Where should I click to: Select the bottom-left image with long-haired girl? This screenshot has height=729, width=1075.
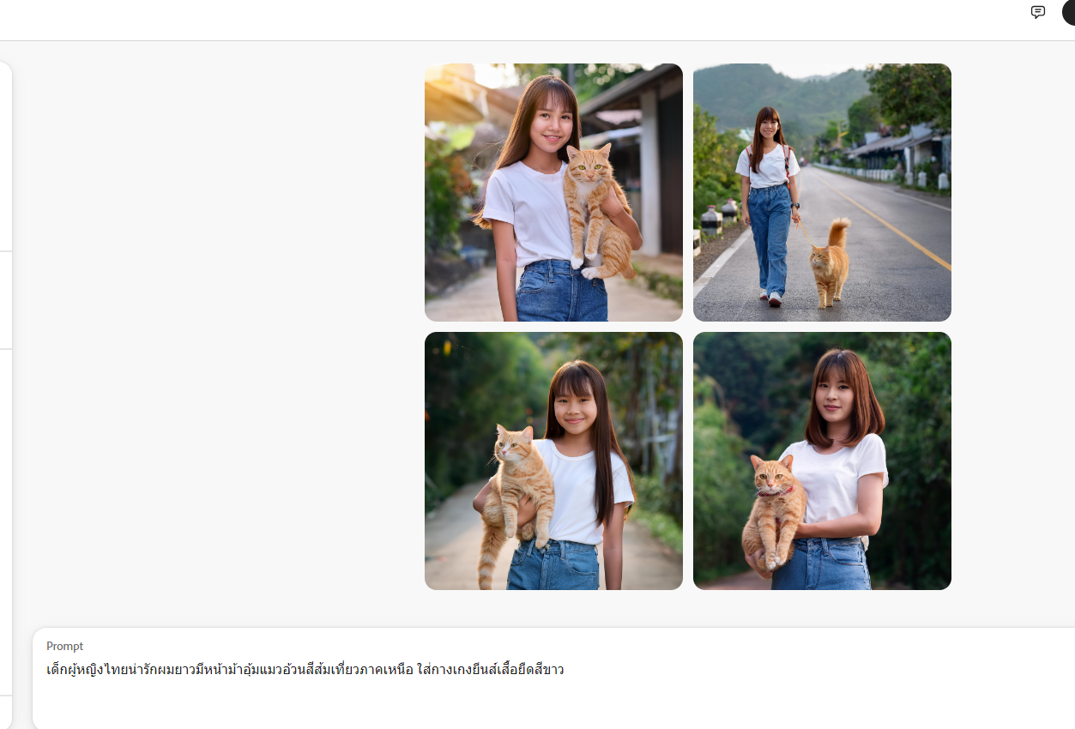click(x=553, y=461)
